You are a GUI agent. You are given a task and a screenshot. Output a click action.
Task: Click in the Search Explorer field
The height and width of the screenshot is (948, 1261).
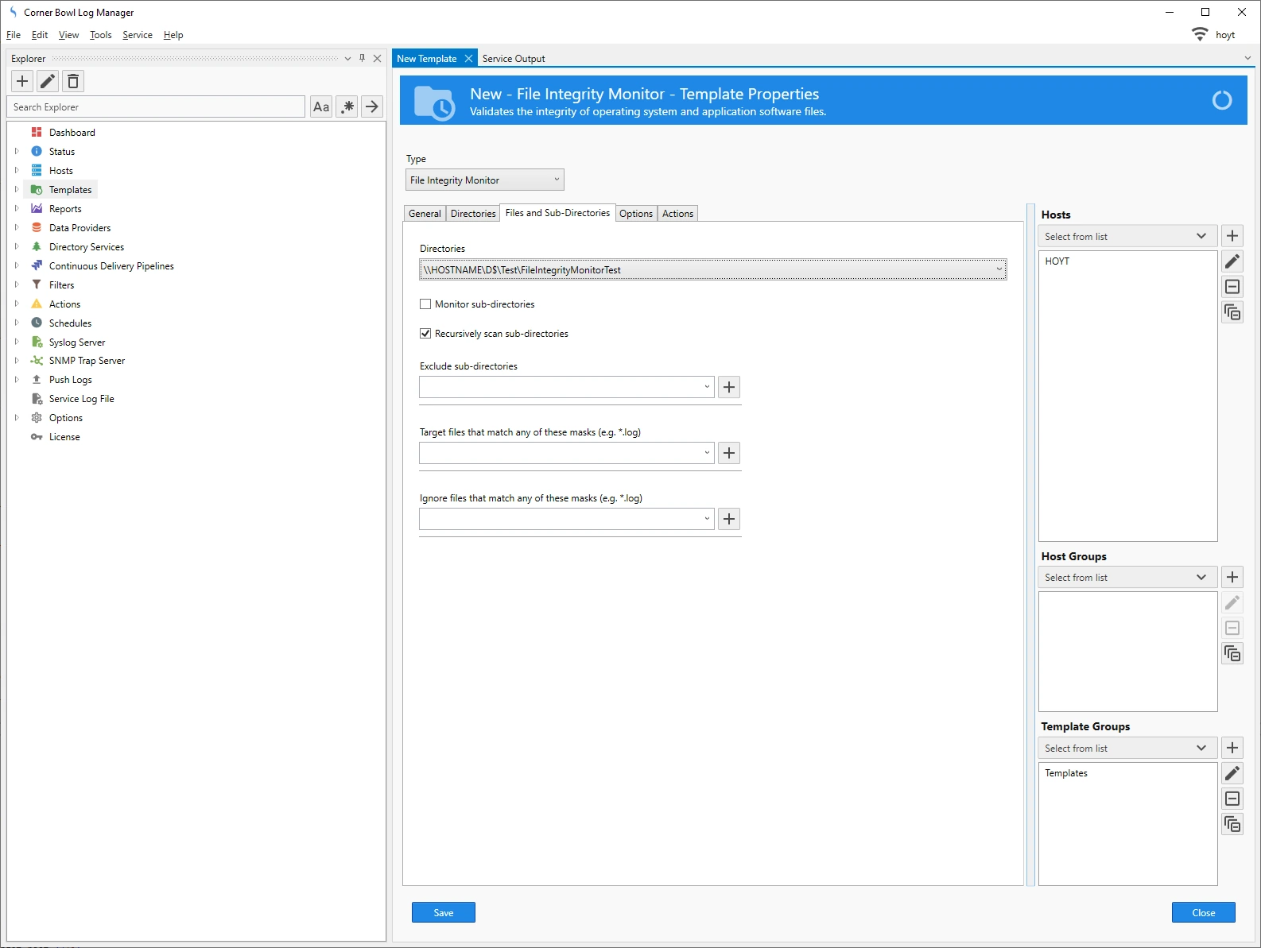pyautogui.click(x=156, y=107)
